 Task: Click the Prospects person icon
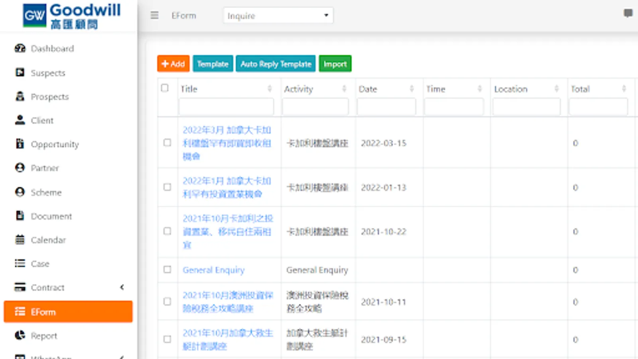coord(20,97)
